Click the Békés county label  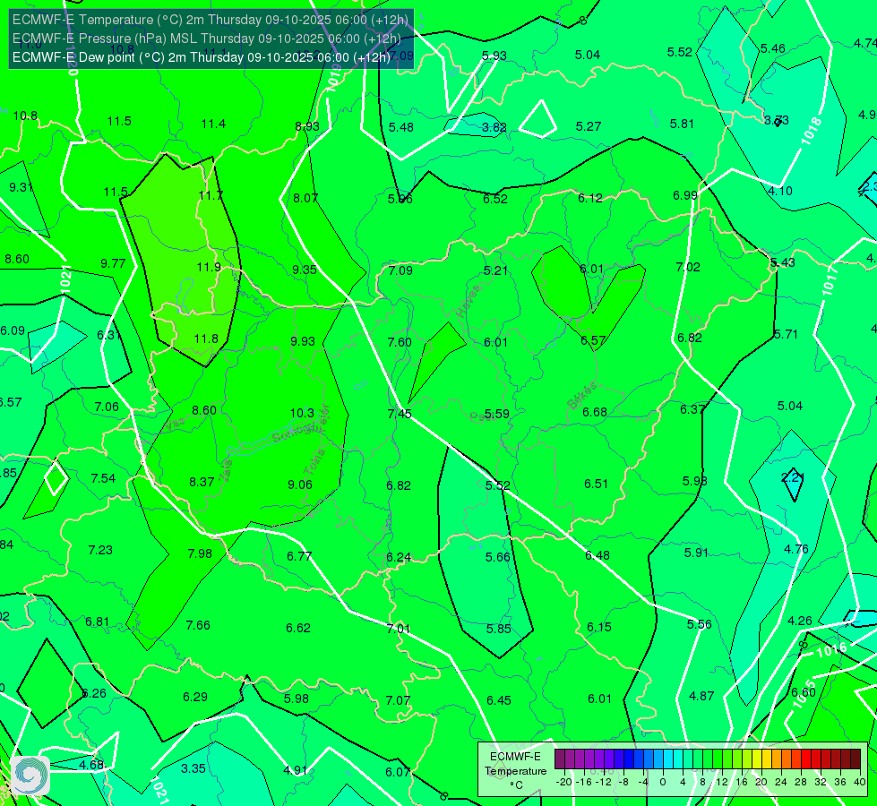coord(582,396)
